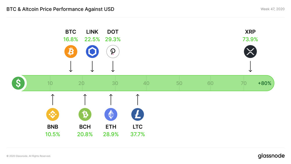Screen dimensions: 291x164
Task: Click the Week 47, 2020 date label
Action: point(272,9)
